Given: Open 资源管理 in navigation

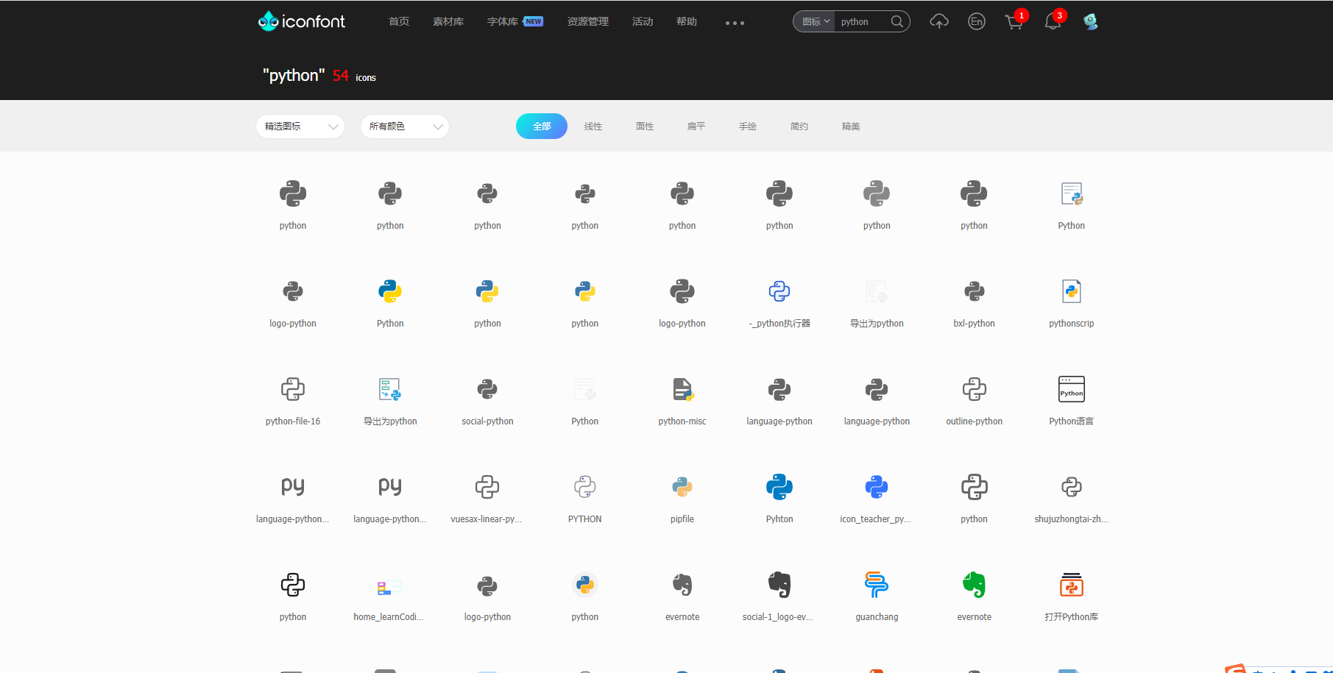Looking at the screenshot, I should [588, 21].
